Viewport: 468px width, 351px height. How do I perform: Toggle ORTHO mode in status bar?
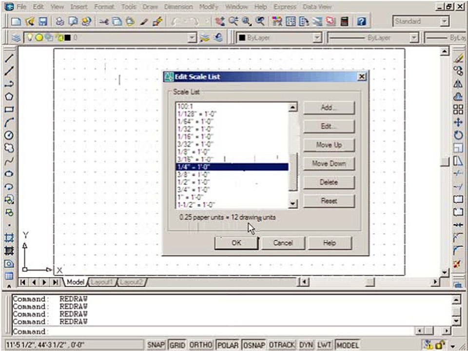200,345
